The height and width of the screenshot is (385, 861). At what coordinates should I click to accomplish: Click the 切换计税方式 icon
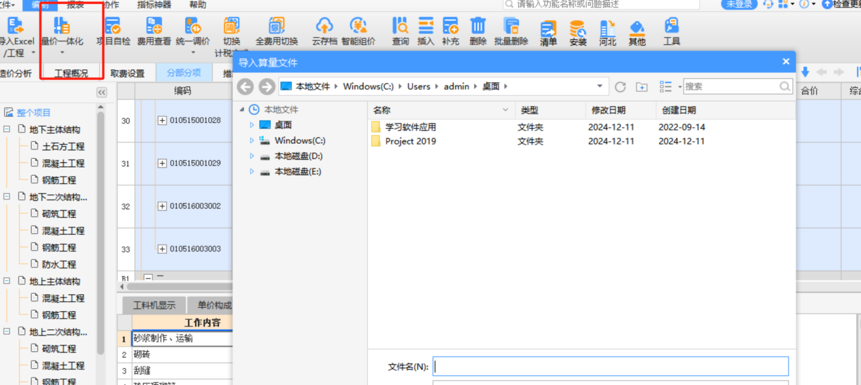point(231,26)
